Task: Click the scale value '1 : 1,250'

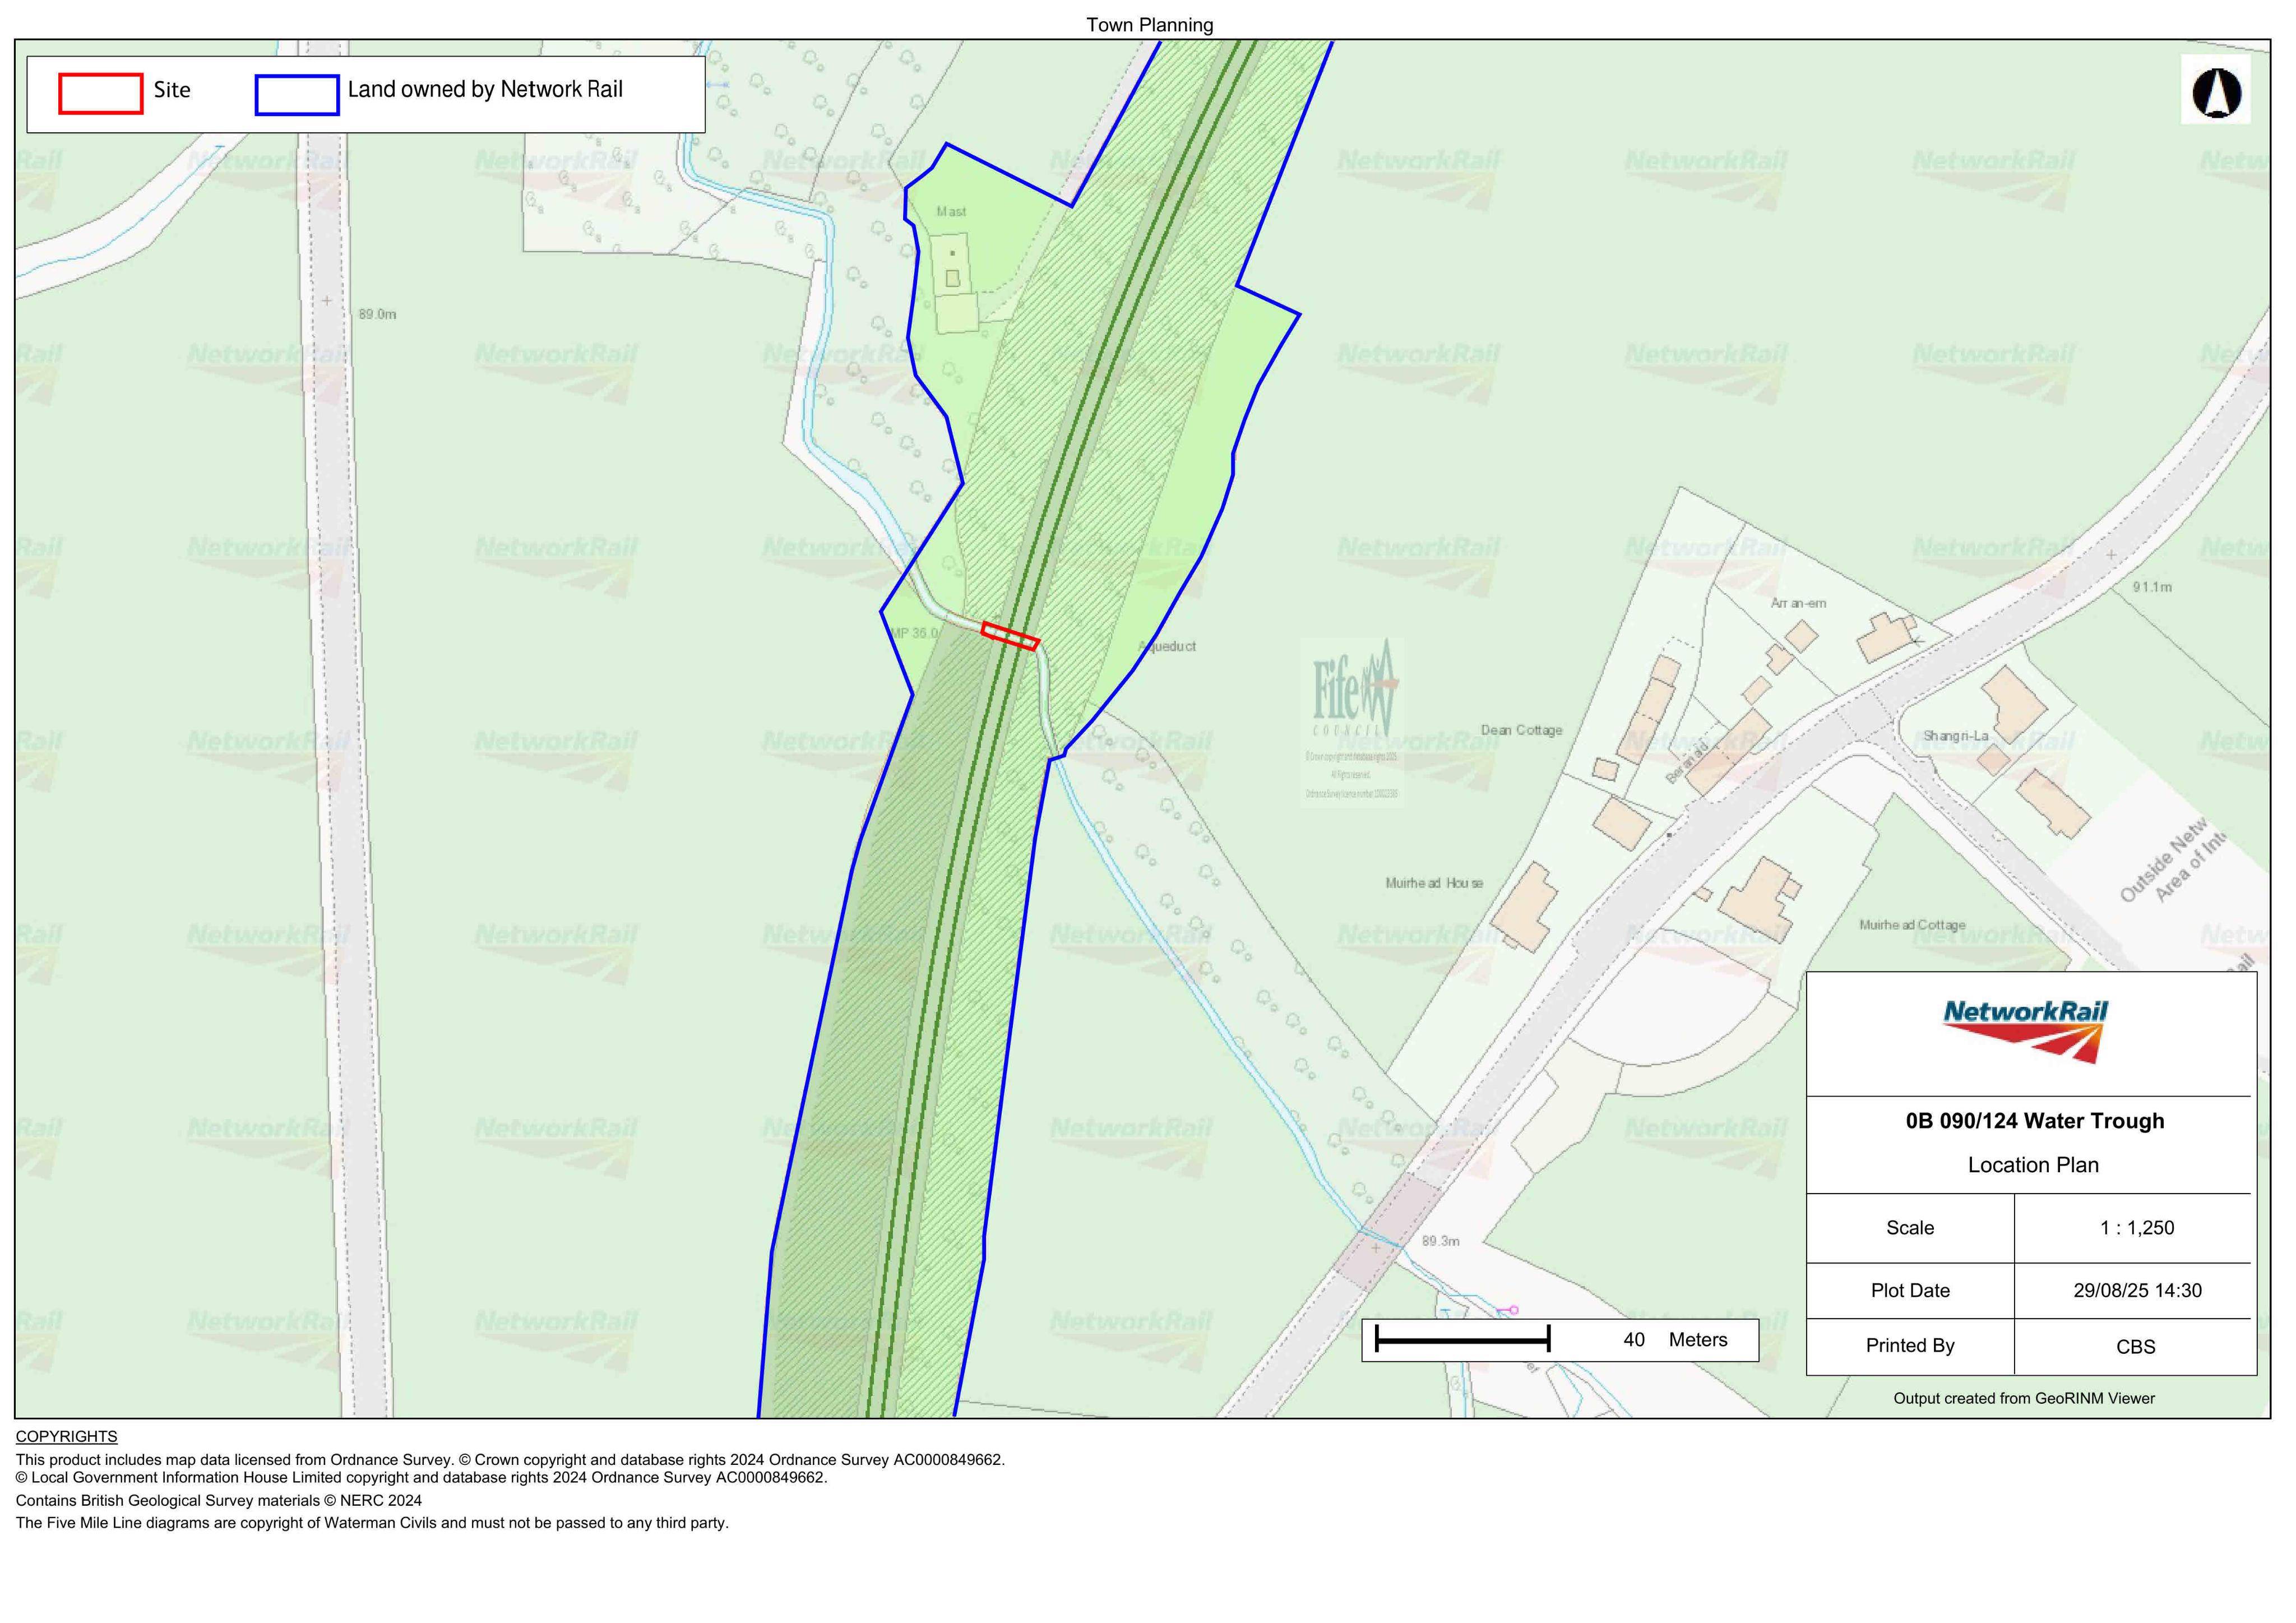Action: [2136, 1228]
